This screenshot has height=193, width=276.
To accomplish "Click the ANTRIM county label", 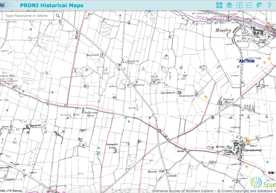I will (x=247, y=61).
